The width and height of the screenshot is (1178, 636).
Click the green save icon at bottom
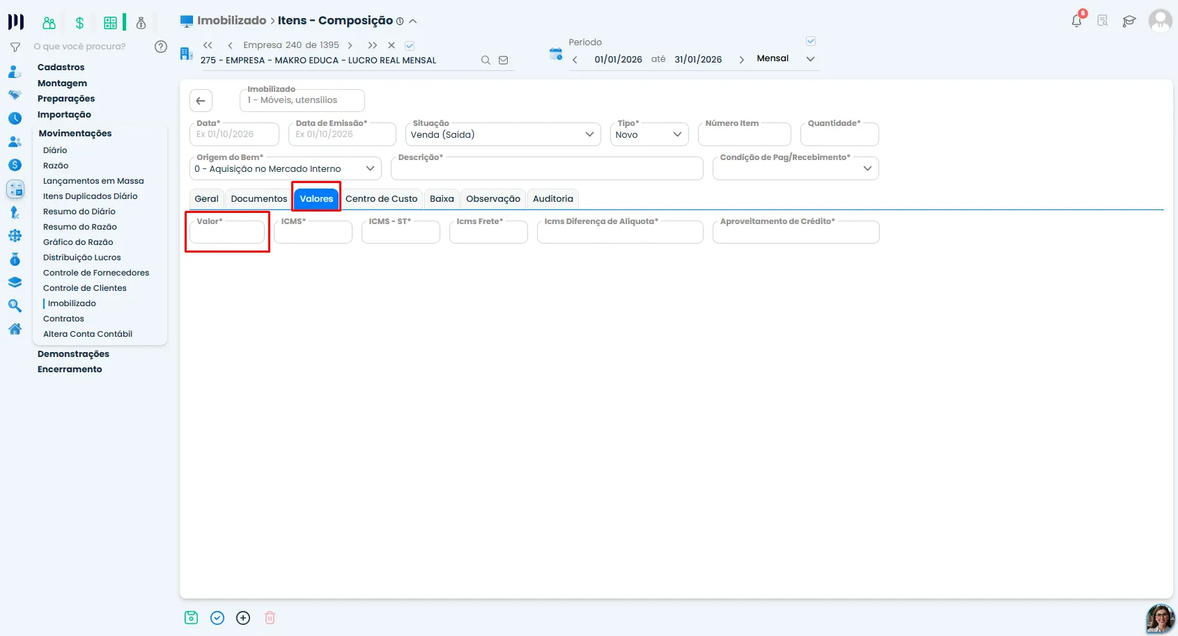[192, 618]
